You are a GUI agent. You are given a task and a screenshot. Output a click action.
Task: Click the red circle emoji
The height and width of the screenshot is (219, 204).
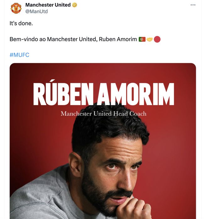[x=157, y=40]
